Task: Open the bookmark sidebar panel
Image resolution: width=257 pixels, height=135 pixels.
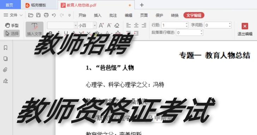Action: click(6, 48)
